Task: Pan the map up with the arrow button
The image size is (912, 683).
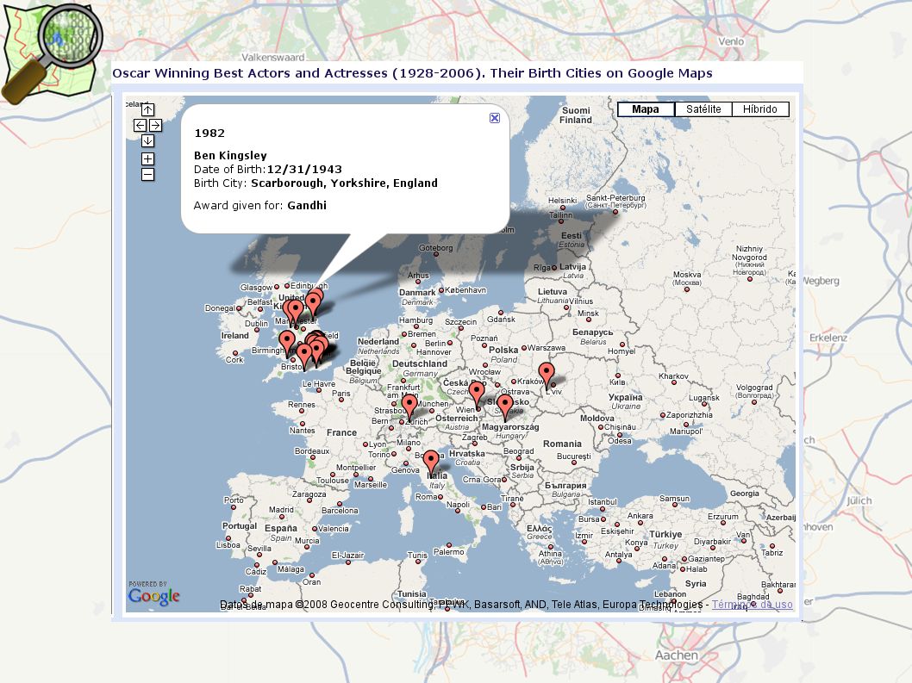Action: click(x=147, y=109)
